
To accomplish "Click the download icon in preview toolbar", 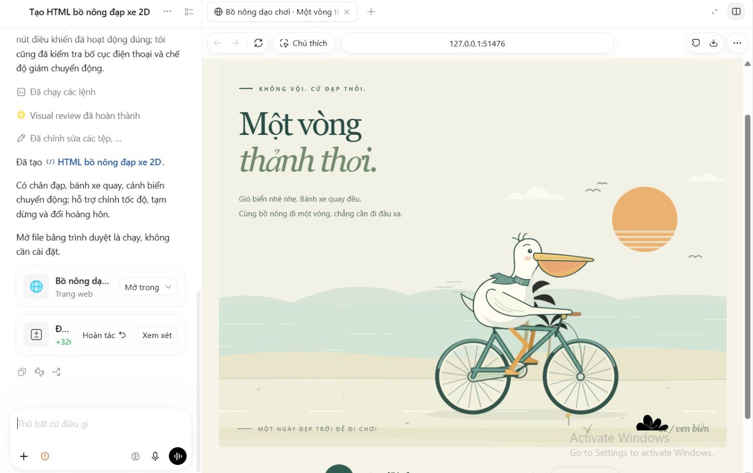I will pyautogui.click(x=713, y=43).
